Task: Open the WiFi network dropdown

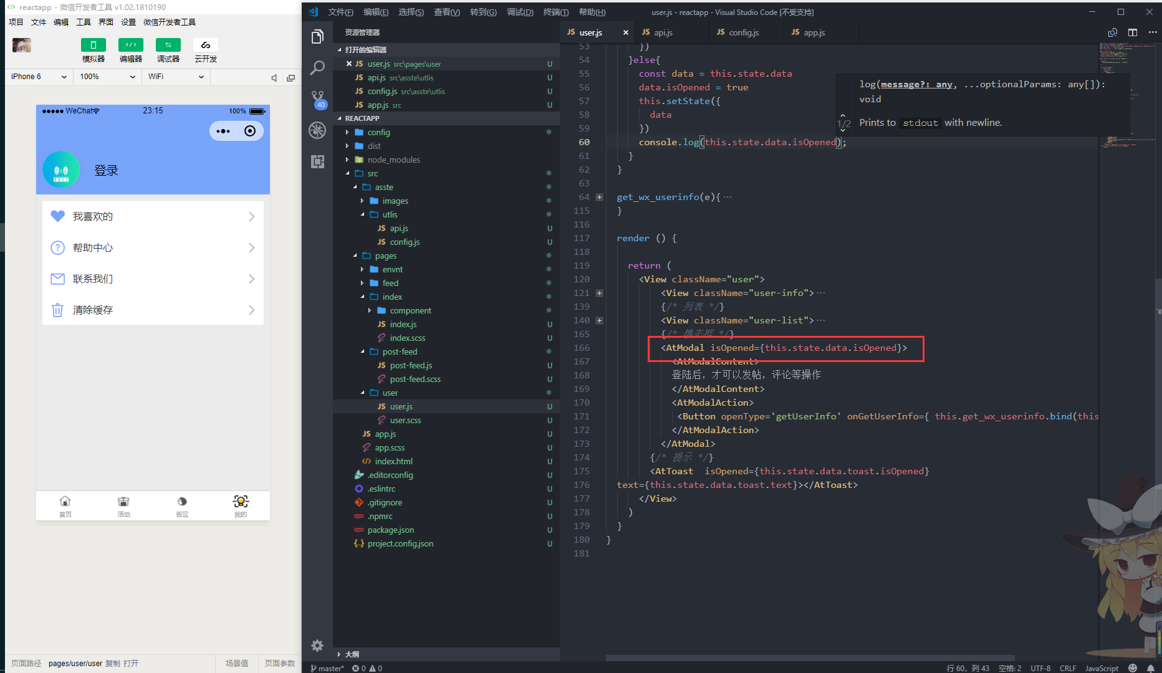Action: pyautogui.click(x=176, y=77)
